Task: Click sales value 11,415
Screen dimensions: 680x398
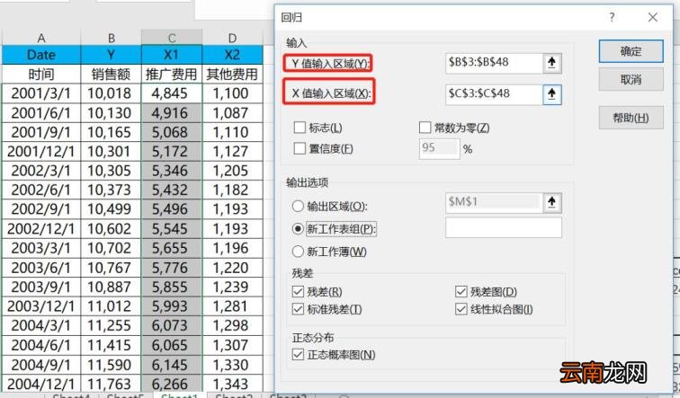Action: 111,345
